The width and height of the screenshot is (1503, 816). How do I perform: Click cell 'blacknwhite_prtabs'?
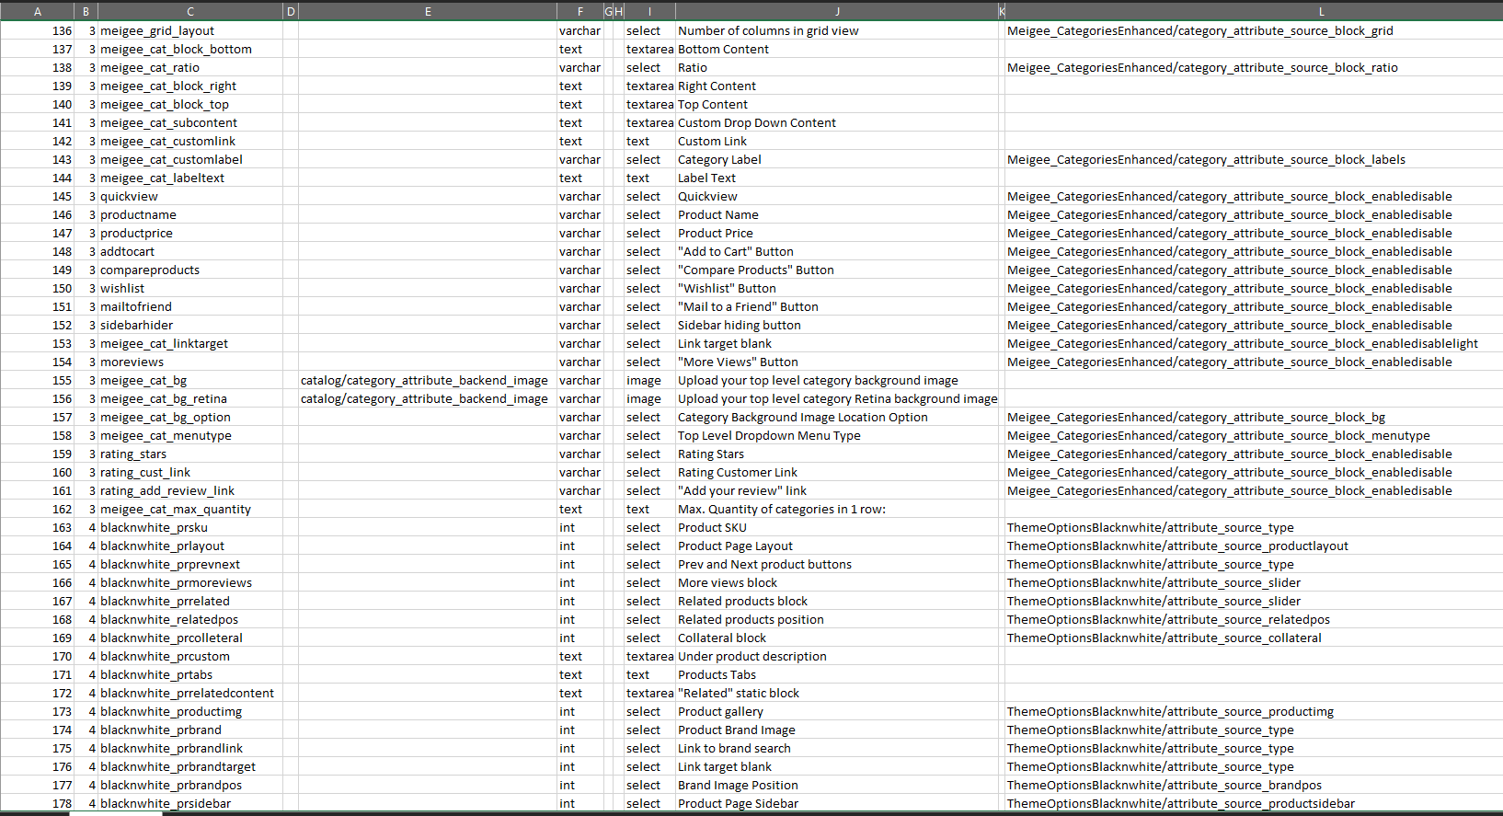[189, 674]
